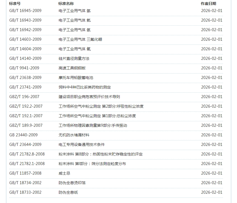Click standard number GBZ/T 192.2-2007

click(x=26, y=106)
